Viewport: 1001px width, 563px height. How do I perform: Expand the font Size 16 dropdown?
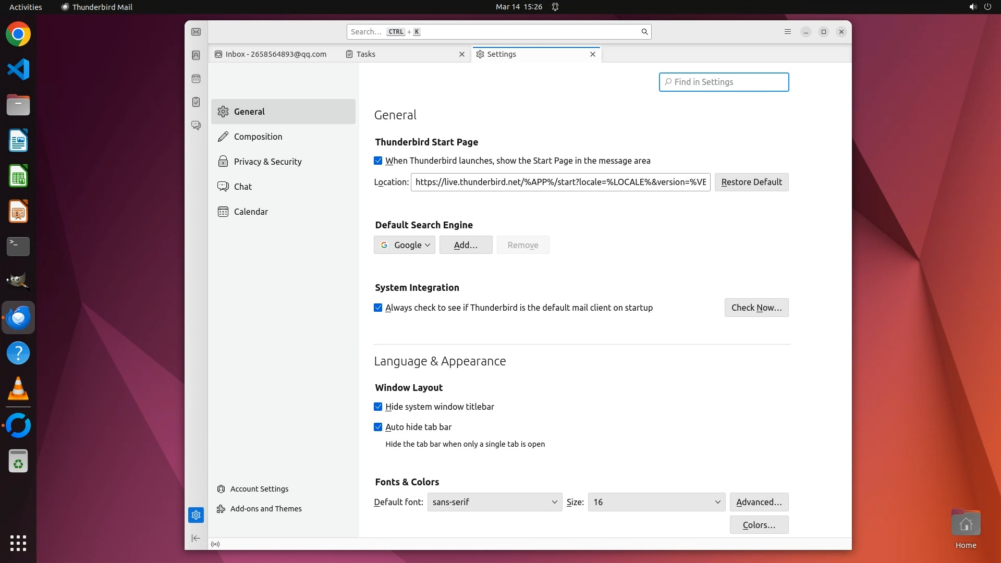tap(656, 502)
